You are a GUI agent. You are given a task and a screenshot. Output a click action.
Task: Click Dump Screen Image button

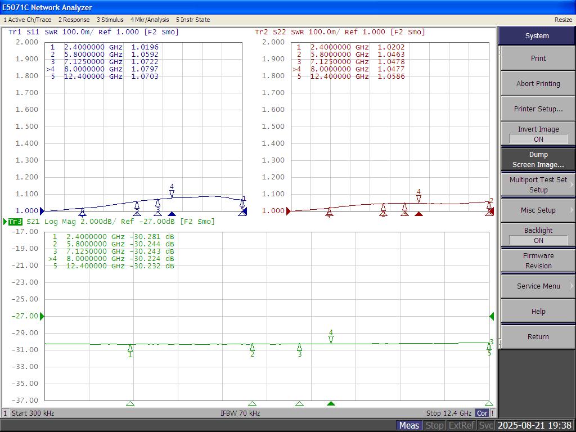(538, 159)
